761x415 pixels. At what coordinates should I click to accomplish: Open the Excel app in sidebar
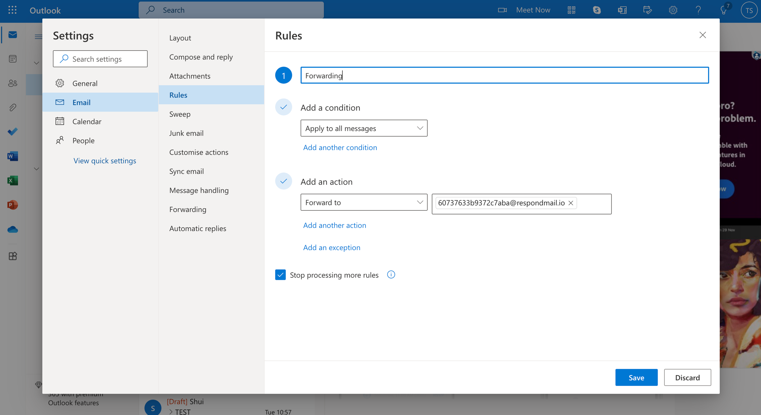click(x=13, y=180)
